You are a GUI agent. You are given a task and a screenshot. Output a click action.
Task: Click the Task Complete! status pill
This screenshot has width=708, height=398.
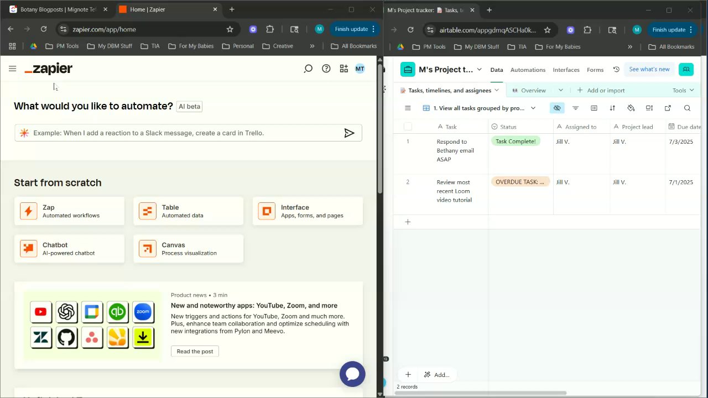pos(516,141)
